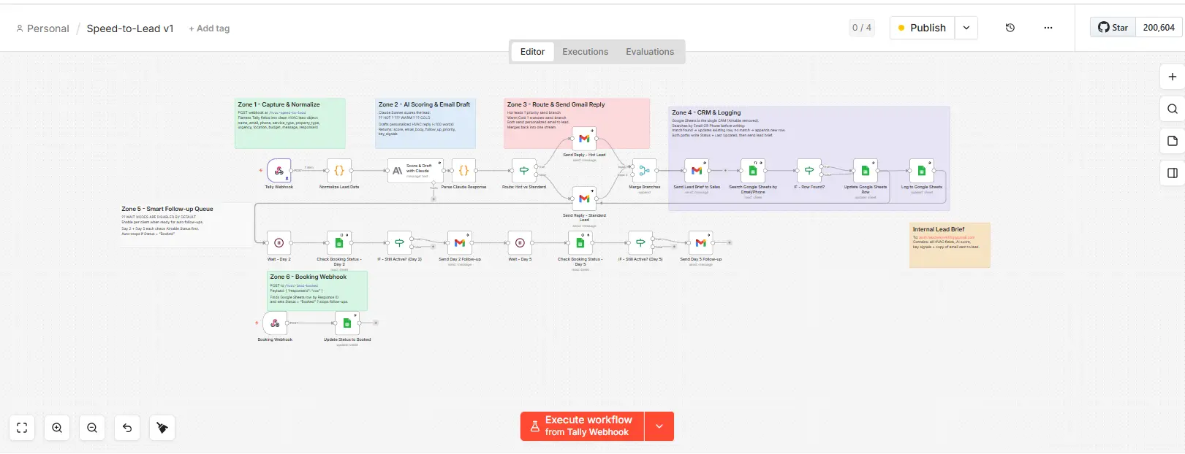Open Send Day 5 Follow-up Gmail node
The height and width of the screenshot is (454, 1185).
700,243
